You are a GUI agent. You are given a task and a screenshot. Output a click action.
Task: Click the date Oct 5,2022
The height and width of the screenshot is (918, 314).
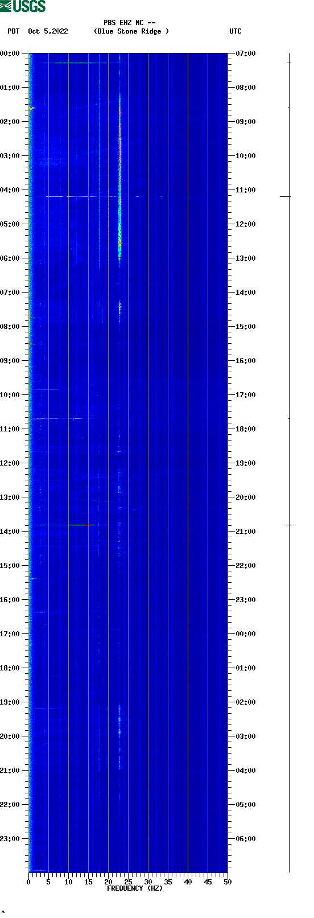coord(48,31)
